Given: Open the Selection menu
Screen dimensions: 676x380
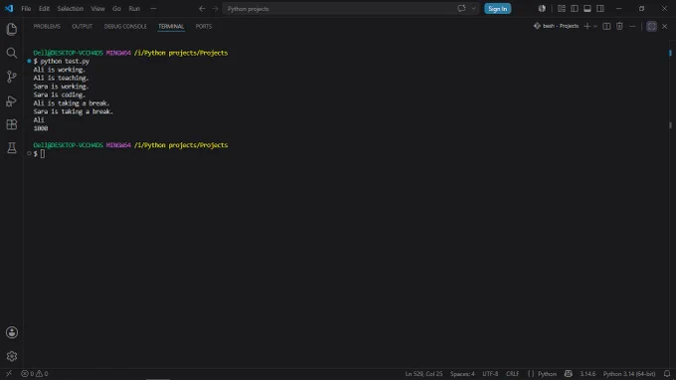Looking at the screenshot, I should (71, 9).
